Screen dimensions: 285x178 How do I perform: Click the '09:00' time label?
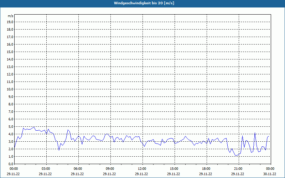110,169
